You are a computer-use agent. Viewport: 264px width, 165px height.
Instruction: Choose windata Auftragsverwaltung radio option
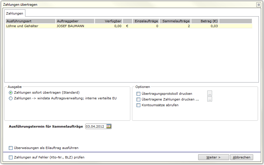tap(11, 98)
